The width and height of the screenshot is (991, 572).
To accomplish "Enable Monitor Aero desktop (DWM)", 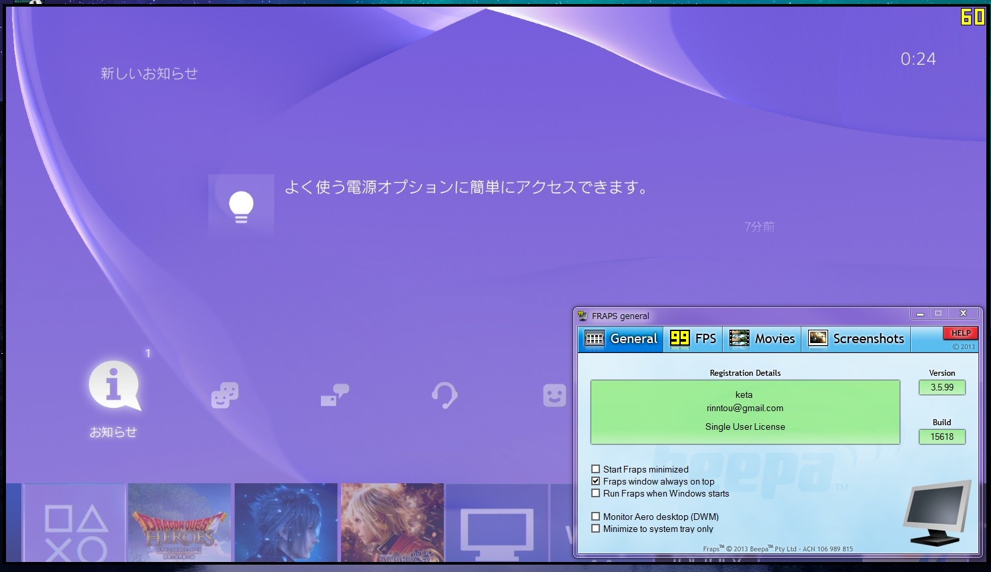I will [x=595, y=517].
